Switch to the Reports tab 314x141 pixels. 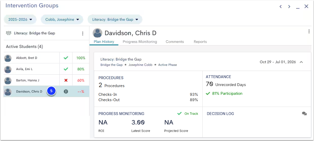(200, 42)
